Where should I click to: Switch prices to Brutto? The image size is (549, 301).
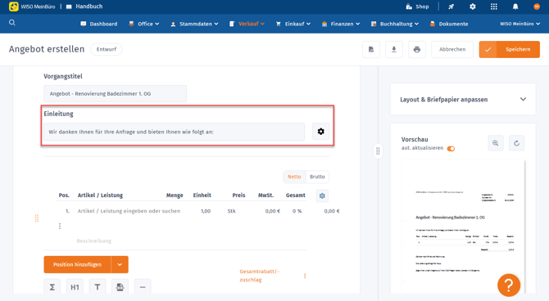click(x=317, y=177)
